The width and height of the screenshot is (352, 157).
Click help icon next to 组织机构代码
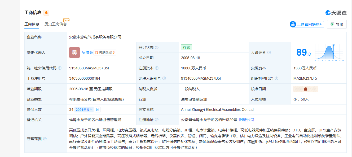(x=276, y=78)
